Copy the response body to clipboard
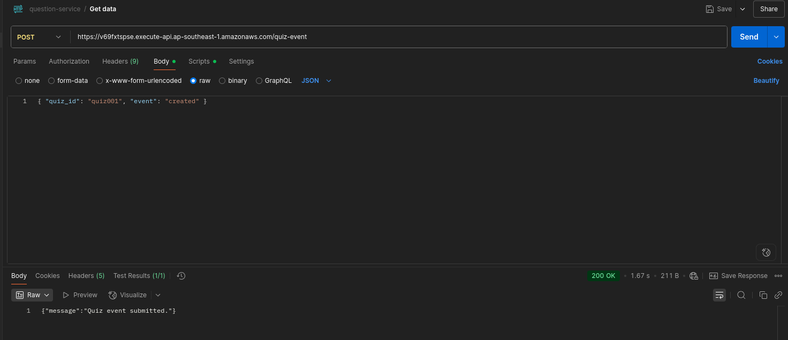Image resolution: width=788 pixels, height=340 pixels. pos(763,295)
